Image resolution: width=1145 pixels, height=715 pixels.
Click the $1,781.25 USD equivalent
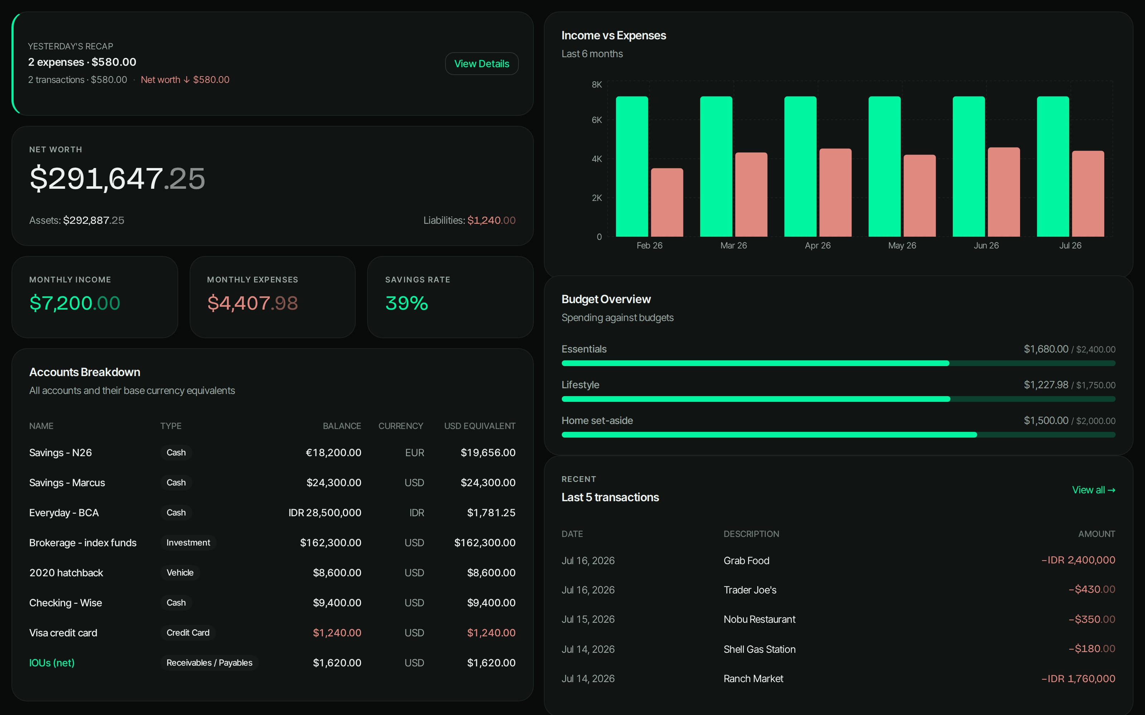[x=491, y=513]
